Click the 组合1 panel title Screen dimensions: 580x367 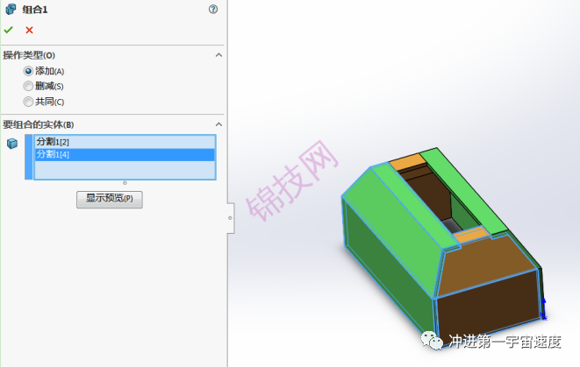coord(35,10)
